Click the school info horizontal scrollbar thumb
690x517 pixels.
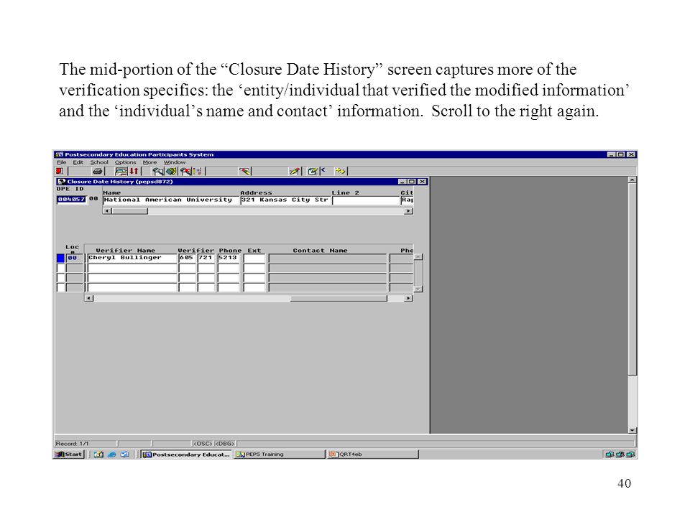point(130,211)
